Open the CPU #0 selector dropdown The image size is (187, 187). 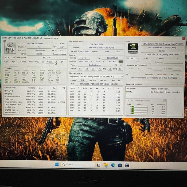[9, 58]
